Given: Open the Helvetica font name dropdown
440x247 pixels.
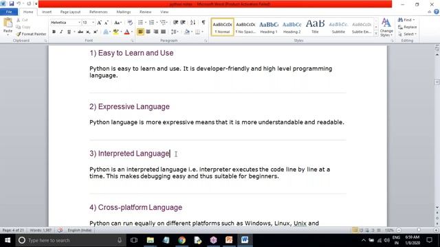Looking at the screenshot, I should point(80,23).
